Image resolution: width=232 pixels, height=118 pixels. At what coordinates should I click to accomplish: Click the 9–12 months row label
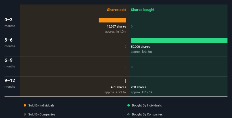10,83
